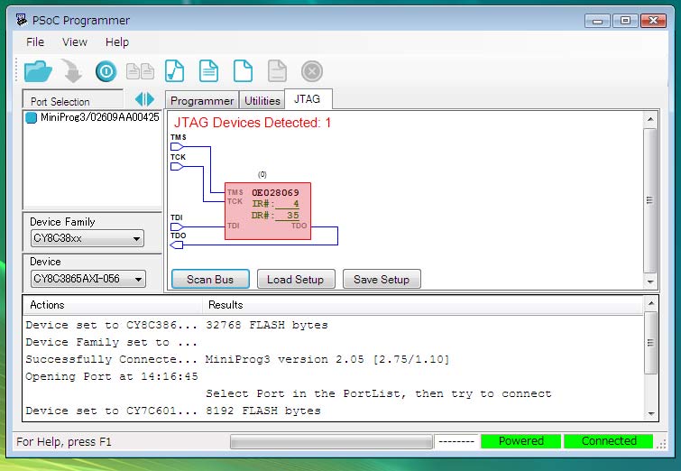The height and width of the screenshot is (471, 681).
Task: Click the log panel scrollbar thumb
Action: coord(650,343)
